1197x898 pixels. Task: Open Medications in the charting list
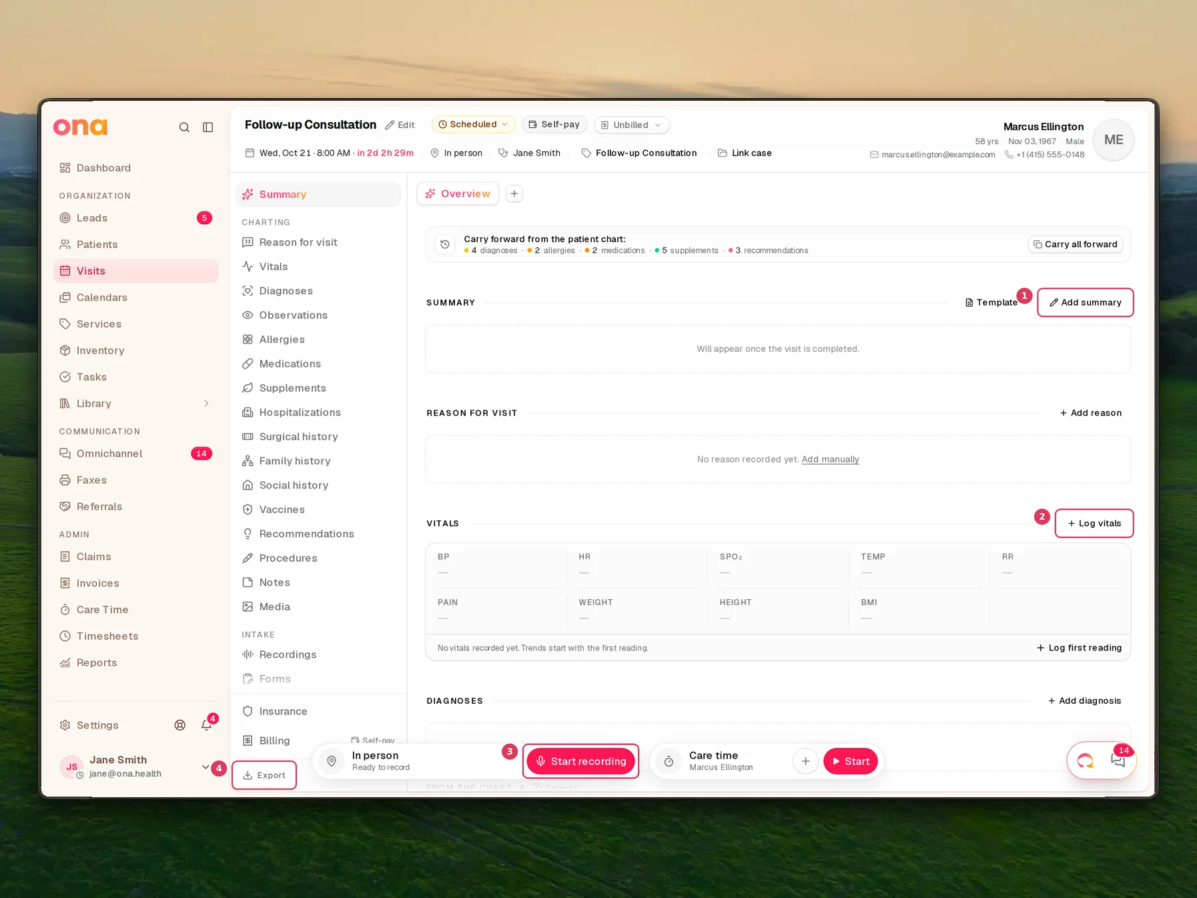(x=318, y=364)
